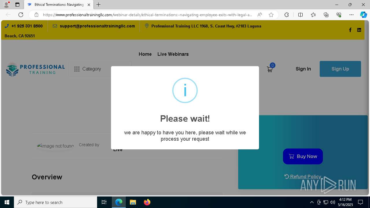Select the Ethical Terminations browser tab
Image resolution: width=370 pixels, height=208 pixels.
point(59,5)
